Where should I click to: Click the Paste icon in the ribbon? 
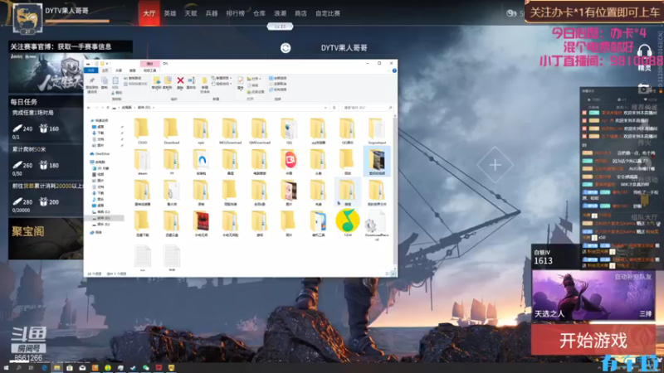tap(115, 81)
